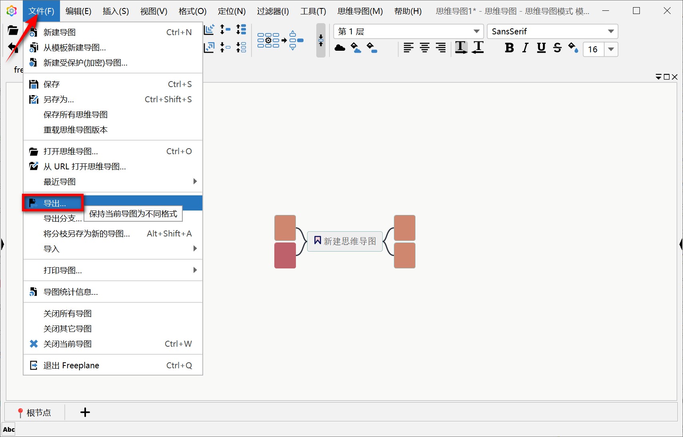The width and height of the screenshot is (683, 437).
Task: Align text right
Action: [441, 48]
